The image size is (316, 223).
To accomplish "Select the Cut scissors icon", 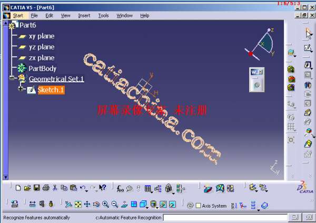I will [55, 188].
